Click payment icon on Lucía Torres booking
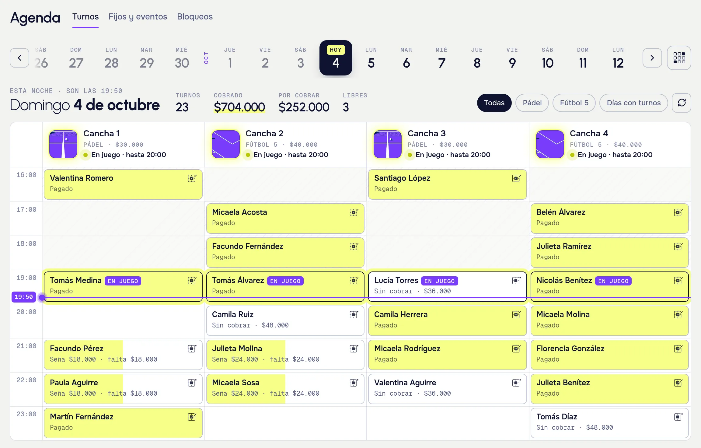 coord(516,280)
